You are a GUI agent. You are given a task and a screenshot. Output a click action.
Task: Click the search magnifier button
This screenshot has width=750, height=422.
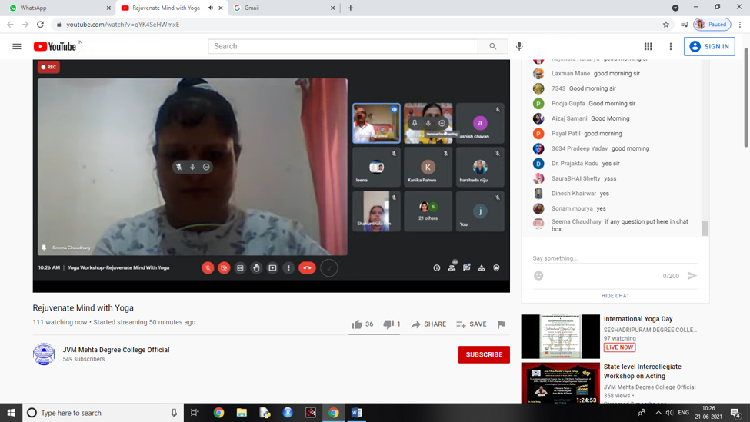[x=492, y=46]
